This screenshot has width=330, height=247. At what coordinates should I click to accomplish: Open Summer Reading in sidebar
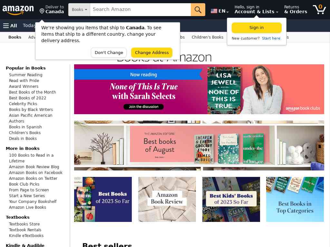(26, 75)
